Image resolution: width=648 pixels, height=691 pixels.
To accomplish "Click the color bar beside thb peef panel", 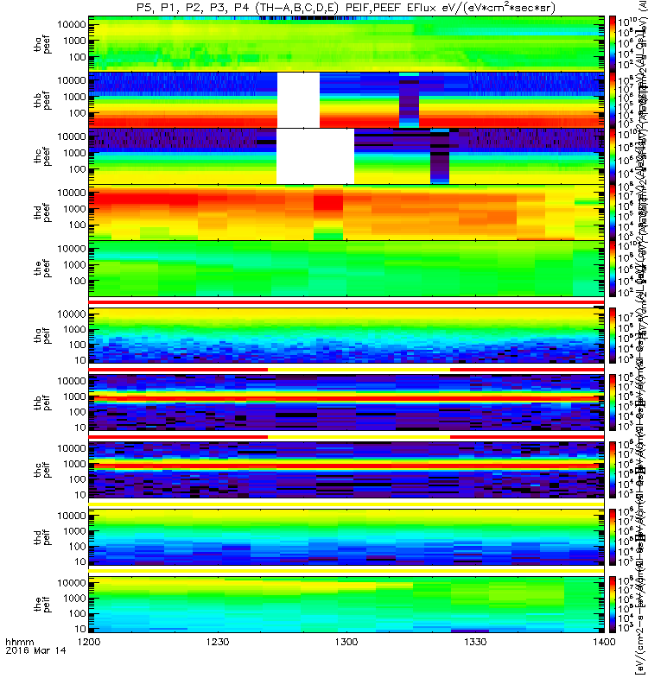I will point(613,99).
